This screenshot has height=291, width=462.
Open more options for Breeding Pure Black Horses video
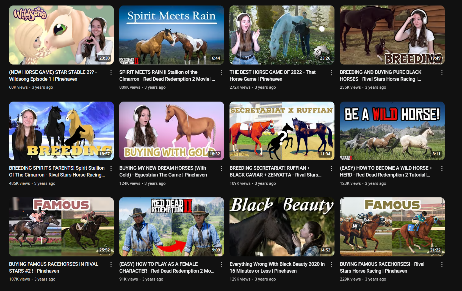[442, 73]
